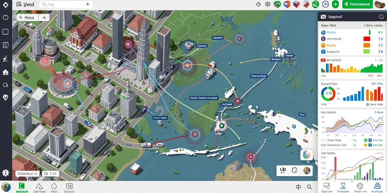This screenshot has height=193, width=387.
Task: Select the house outline icon in bottom toolbar
Action: [x=39, y=186]
